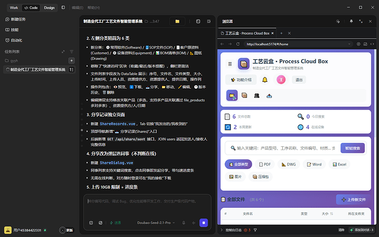Viewport: 379px width, 237px height.
Task: Click 新建任务 in the sidebar
Action: pyautogui.click(x=15, y=19)
